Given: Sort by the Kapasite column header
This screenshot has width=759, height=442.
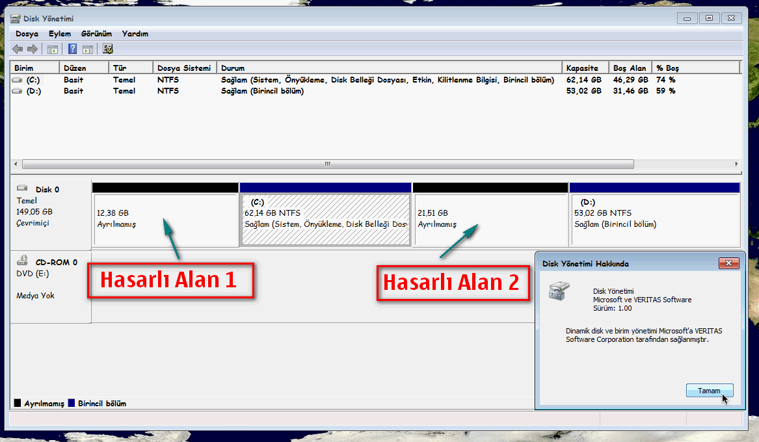Looking at the screenshot, I should [x=585, y=68].
